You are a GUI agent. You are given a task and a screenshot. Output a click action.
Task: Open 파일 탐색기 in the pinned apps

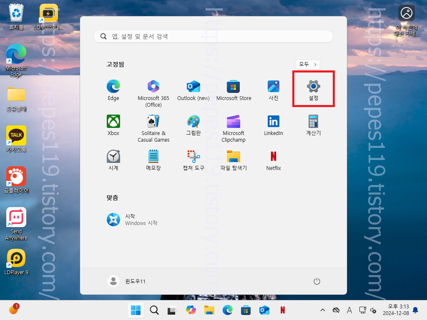coord(234,160)
